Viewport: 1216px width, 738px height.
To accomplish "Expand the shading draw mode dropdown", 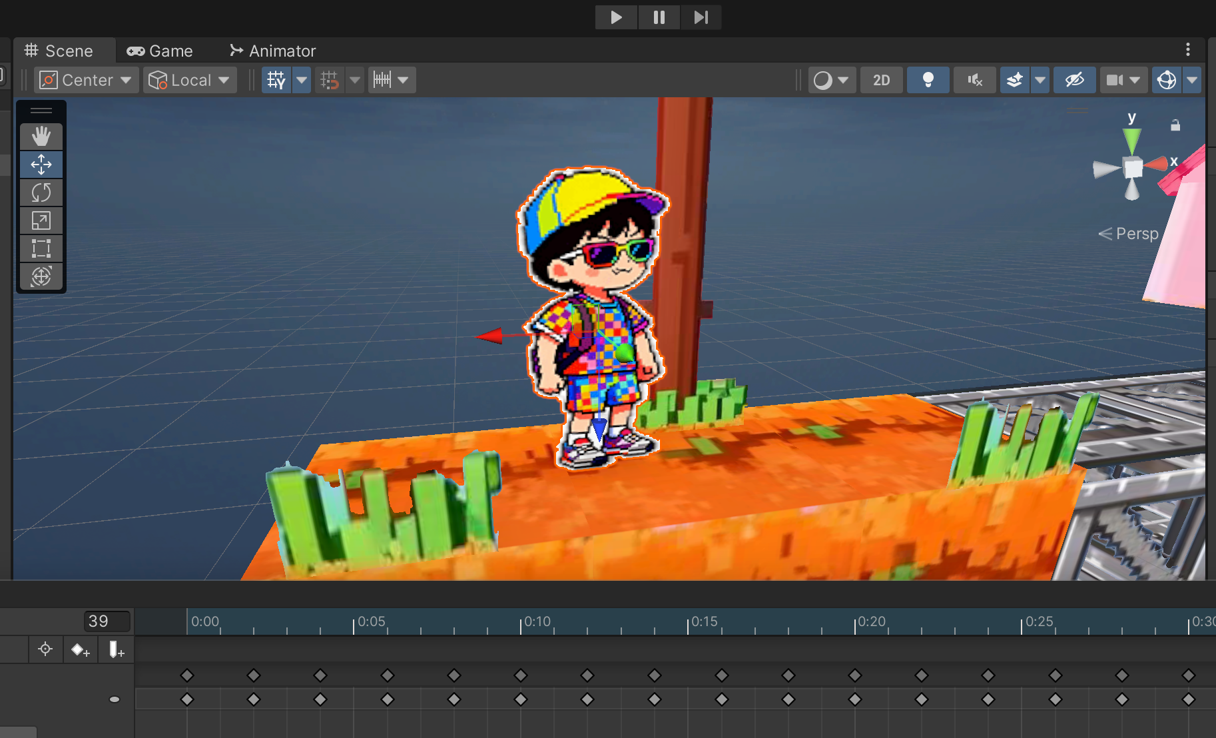I will (x=832, y=81).
